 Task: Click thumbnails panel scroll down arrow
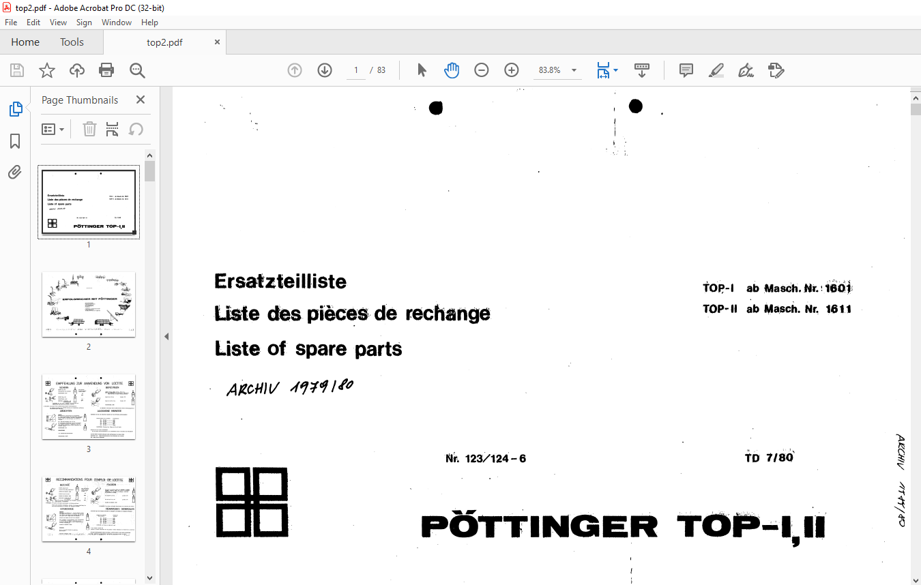pyautogui.click(x=150, y=578)
